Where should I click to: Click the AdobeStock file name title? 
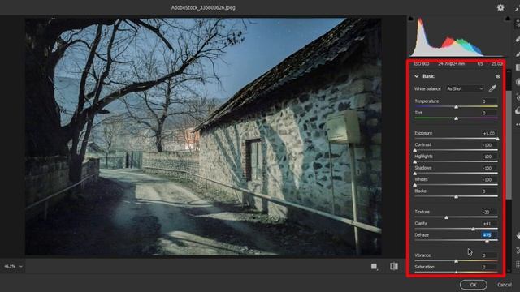pos(203,7)
